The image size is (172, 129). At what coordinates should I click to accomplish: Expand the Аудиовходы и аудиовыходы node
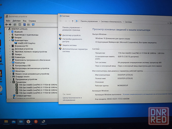[9, 35]
